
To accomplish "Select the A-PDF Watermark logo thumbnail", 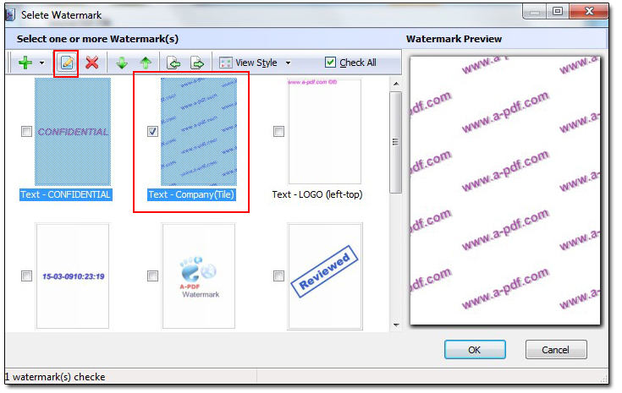I will tap(199, 276).
